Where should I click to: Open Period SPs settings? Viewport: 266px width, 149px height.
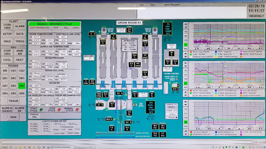[35, 115]
